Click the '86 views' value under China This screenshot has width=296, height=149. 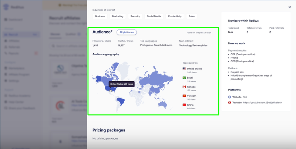pyautogui.click(x=191, y=109)
